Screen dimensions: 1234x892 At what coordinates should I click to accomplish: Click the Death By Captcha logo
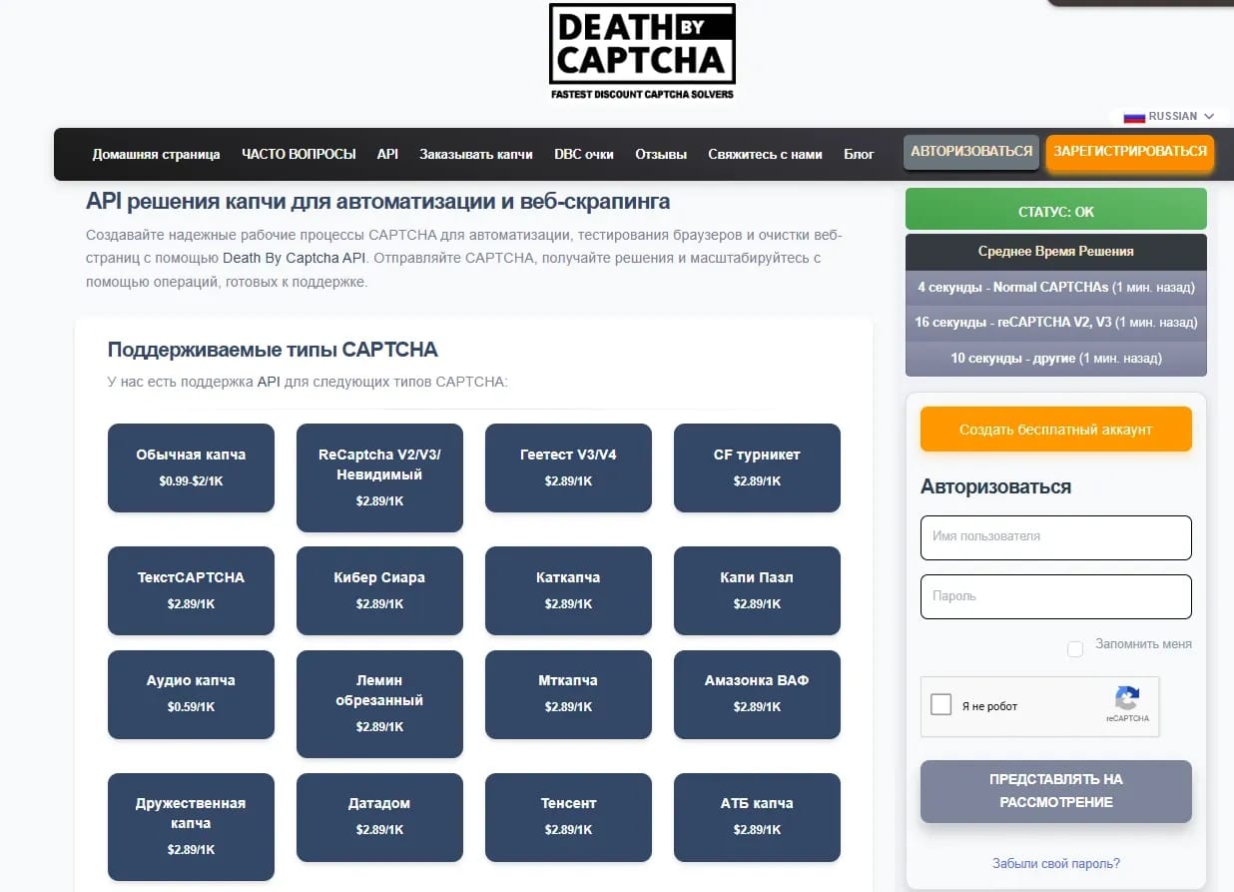(642, 52)
